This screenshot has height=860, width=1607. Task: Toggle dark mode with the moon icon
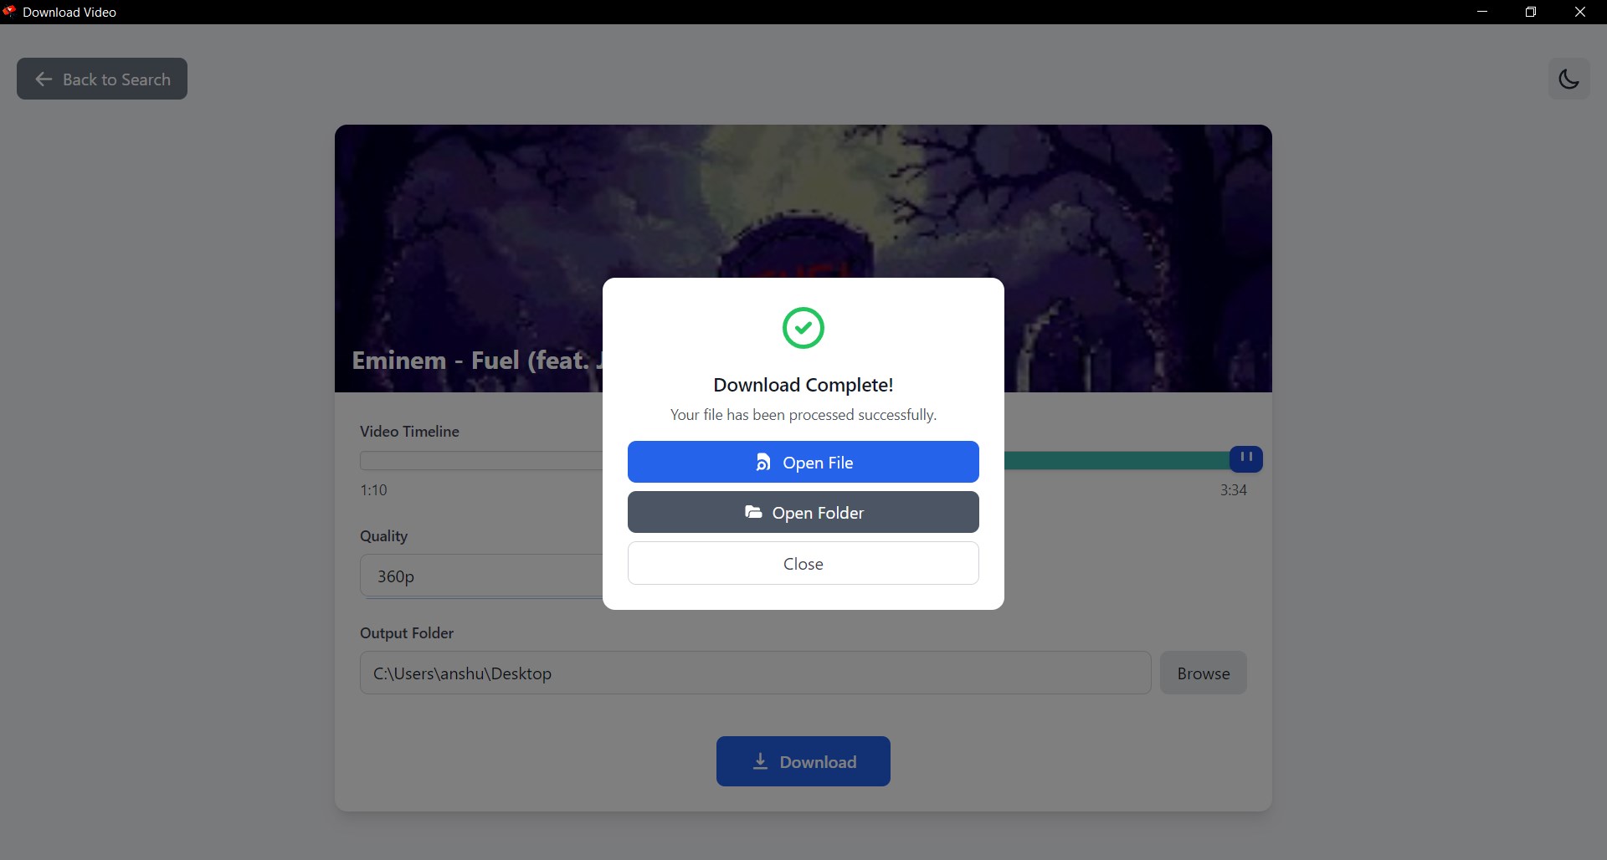pos(1568,79)
